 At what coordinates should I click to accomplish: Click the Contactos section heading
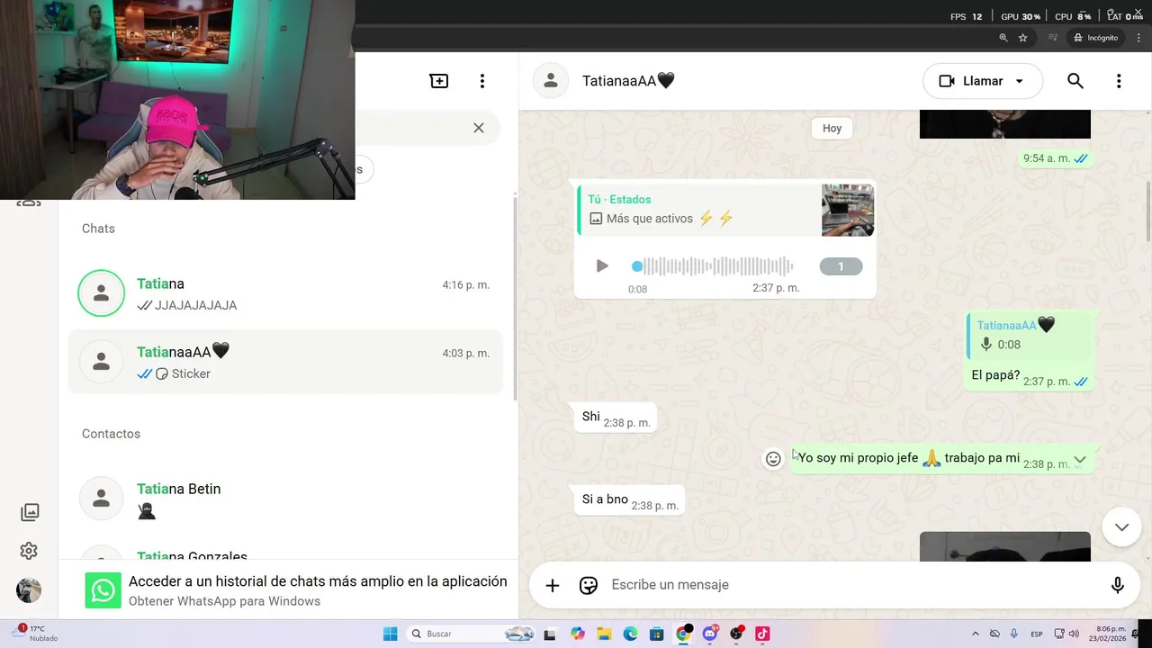click(111, 434)
